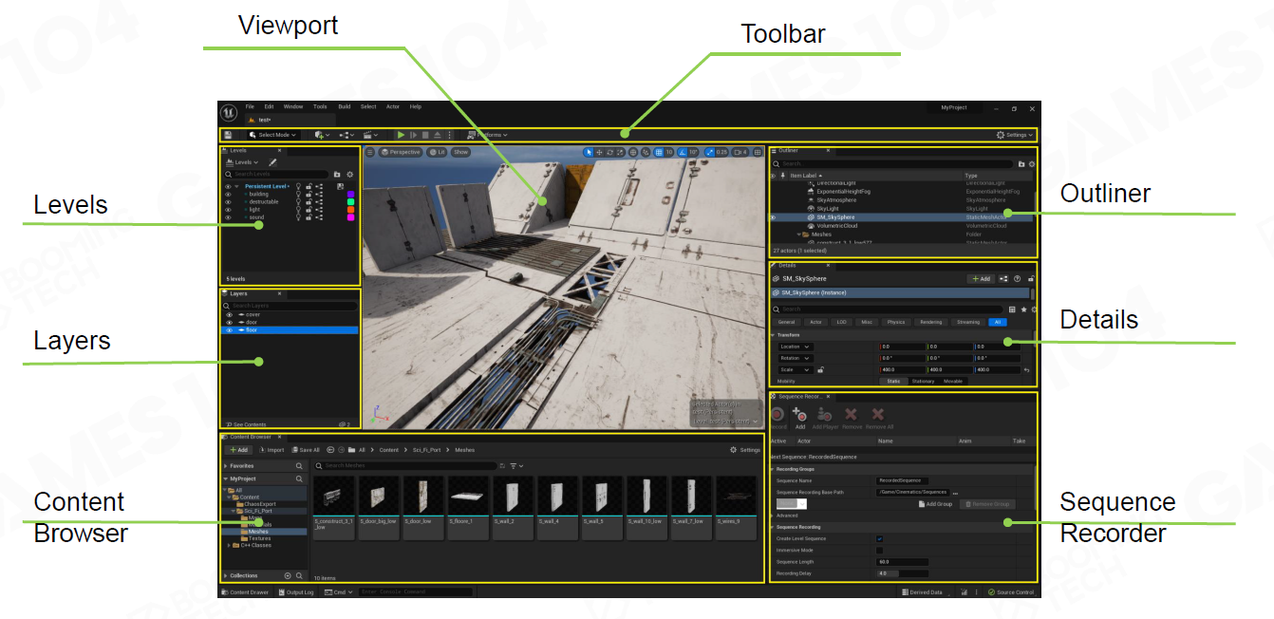Viewport: 1274px width, 619px height.
Task: Click the Import button in Content Browser
Action: coord(272,450)
